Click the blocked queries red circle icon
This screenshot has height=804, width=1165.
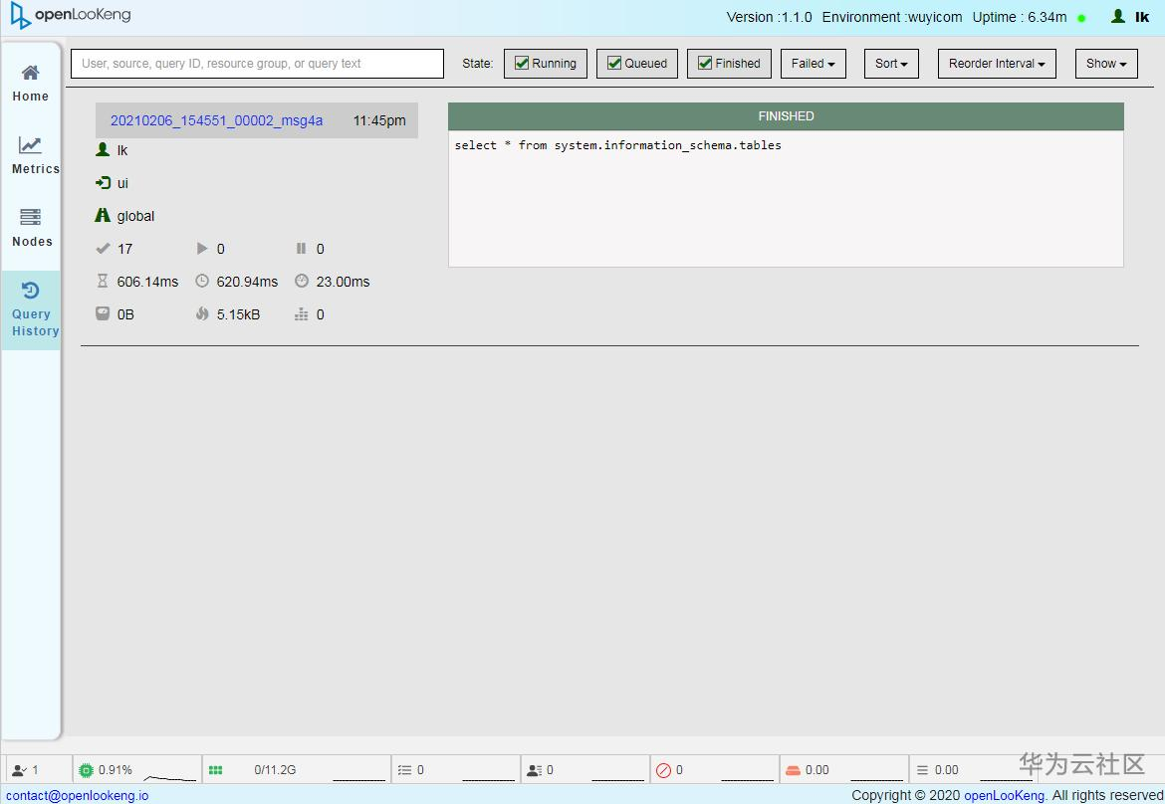663,770
